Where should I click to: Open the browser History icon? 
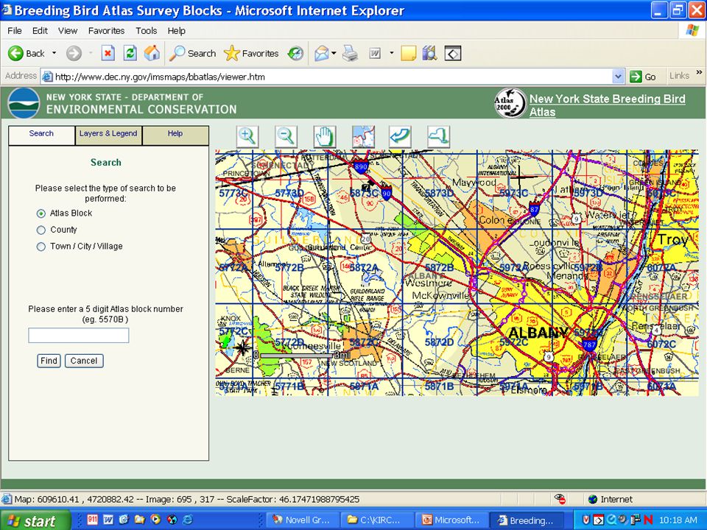[296, 53]
